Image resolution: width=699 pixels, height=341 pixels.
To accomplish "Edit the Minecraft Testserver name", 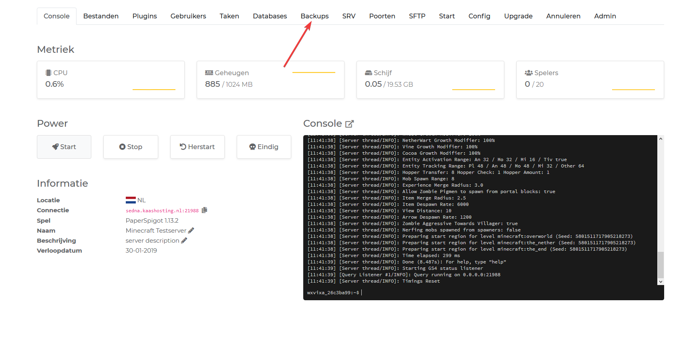I will coord(191,231).
